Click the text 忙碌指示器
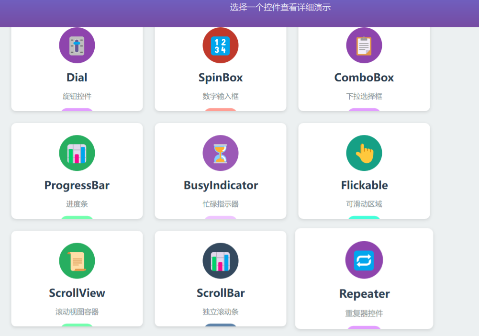This screenshot has height=336, width=479. click(x=221, y=204)
